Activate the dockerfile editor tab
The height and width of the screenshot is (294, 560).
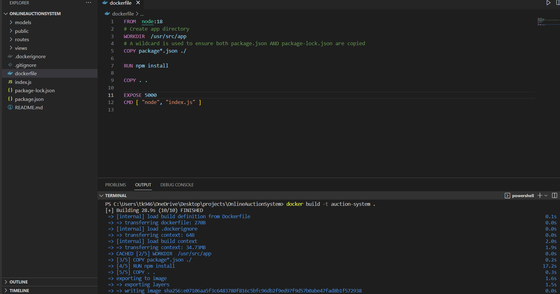(121, 3)
